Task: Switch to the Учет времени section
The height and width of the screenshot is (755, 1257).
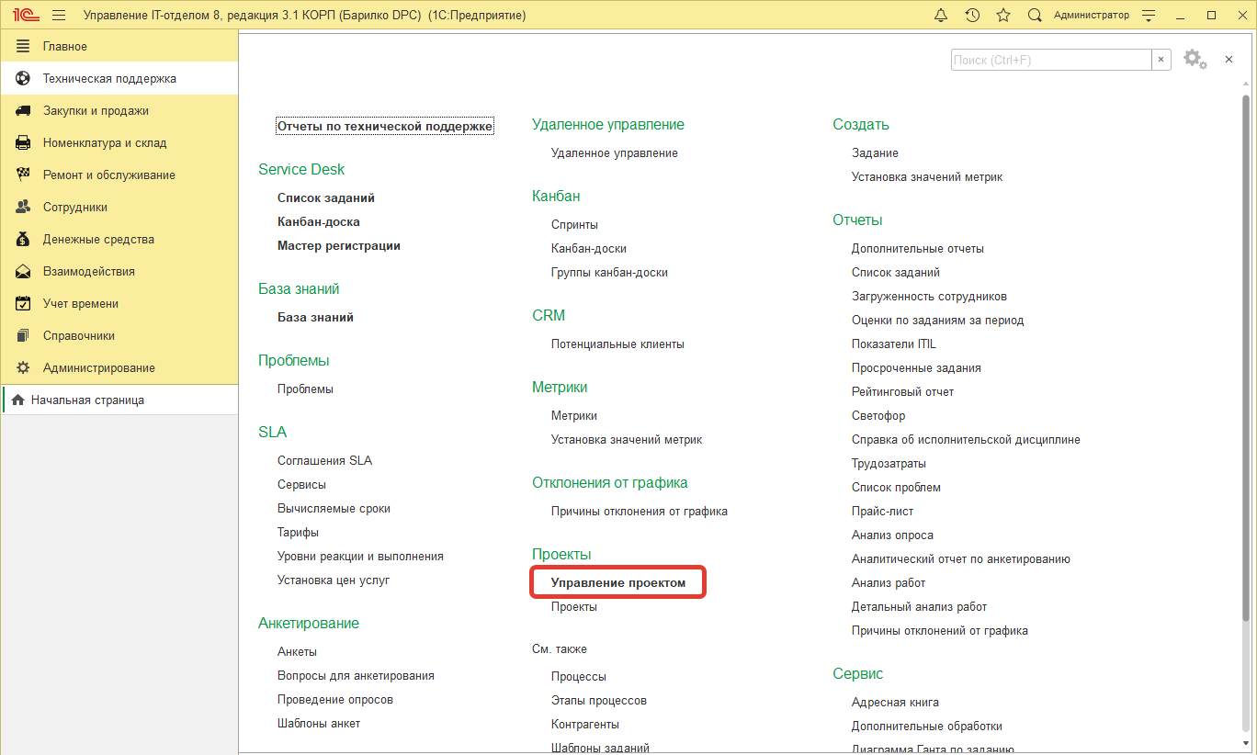Action: tap(81, 304)
